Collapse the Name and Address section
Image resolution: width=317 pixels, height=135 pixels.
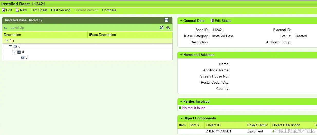click(181, 55)
